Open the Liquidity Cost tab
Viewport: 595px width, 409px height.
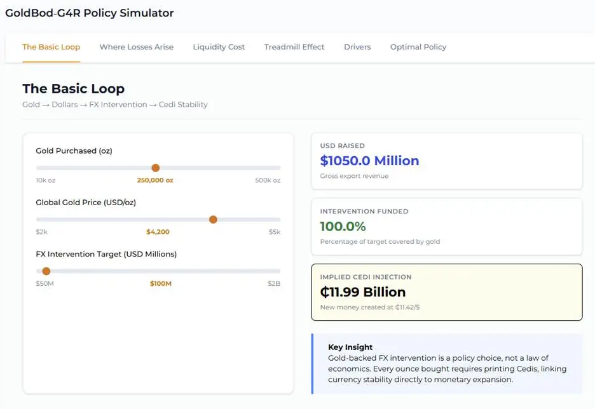[219, 47]
